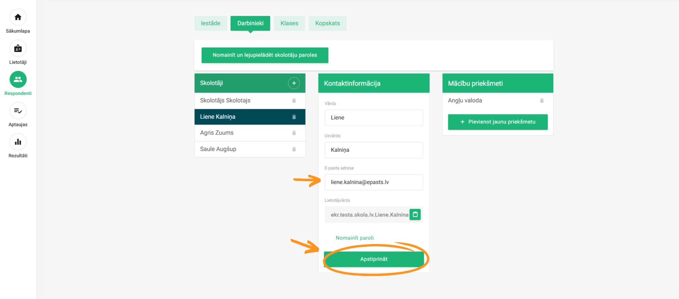Screen dimensions: 679x299
Task: Delete Saule Augšup with trash icon
Action: 294,149
